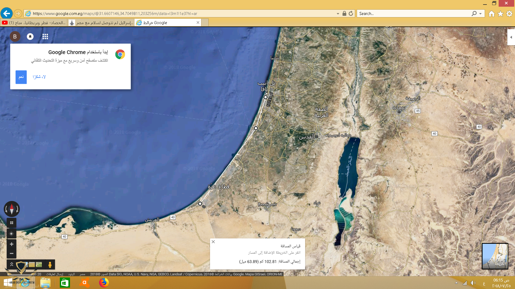
Task: Click the العريش map label
Action: pos(152,220)
